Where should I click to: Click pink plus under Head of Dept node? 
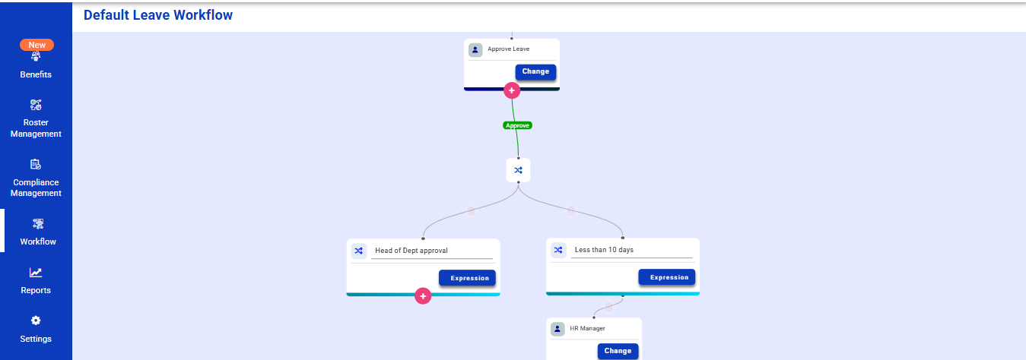pos(423,296)
